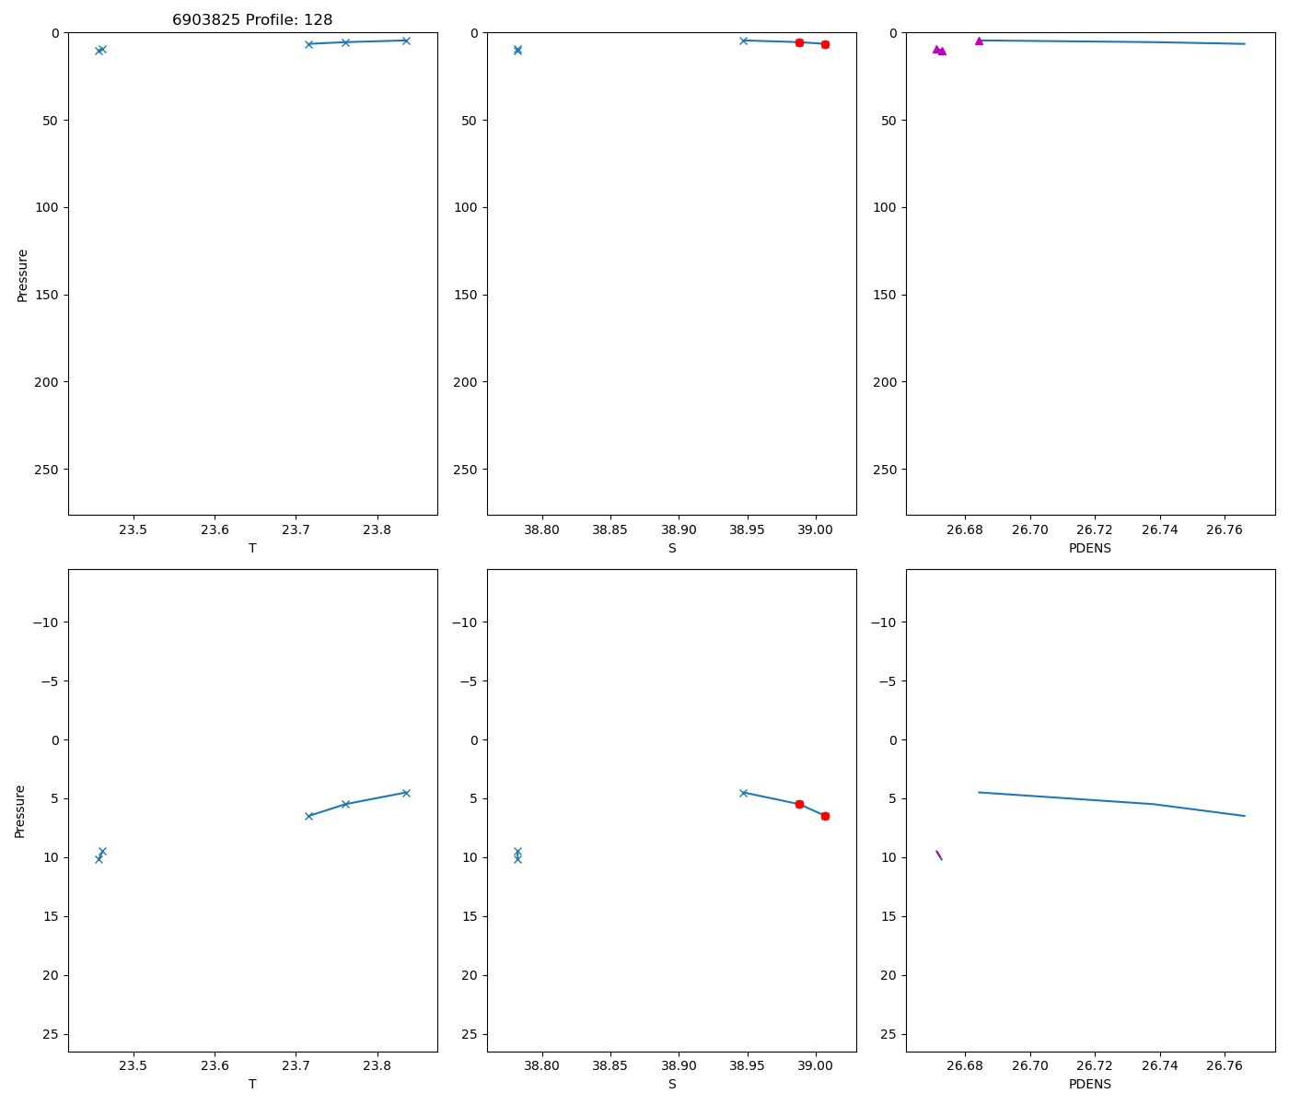This screenshot has width=1289, height=1105.
Task: Click the rightmost red dot in top S plot
Action: (x=825, y=44)
